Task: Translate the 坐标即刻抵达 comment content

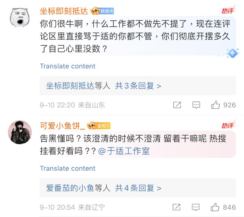Action: (67, 66)
